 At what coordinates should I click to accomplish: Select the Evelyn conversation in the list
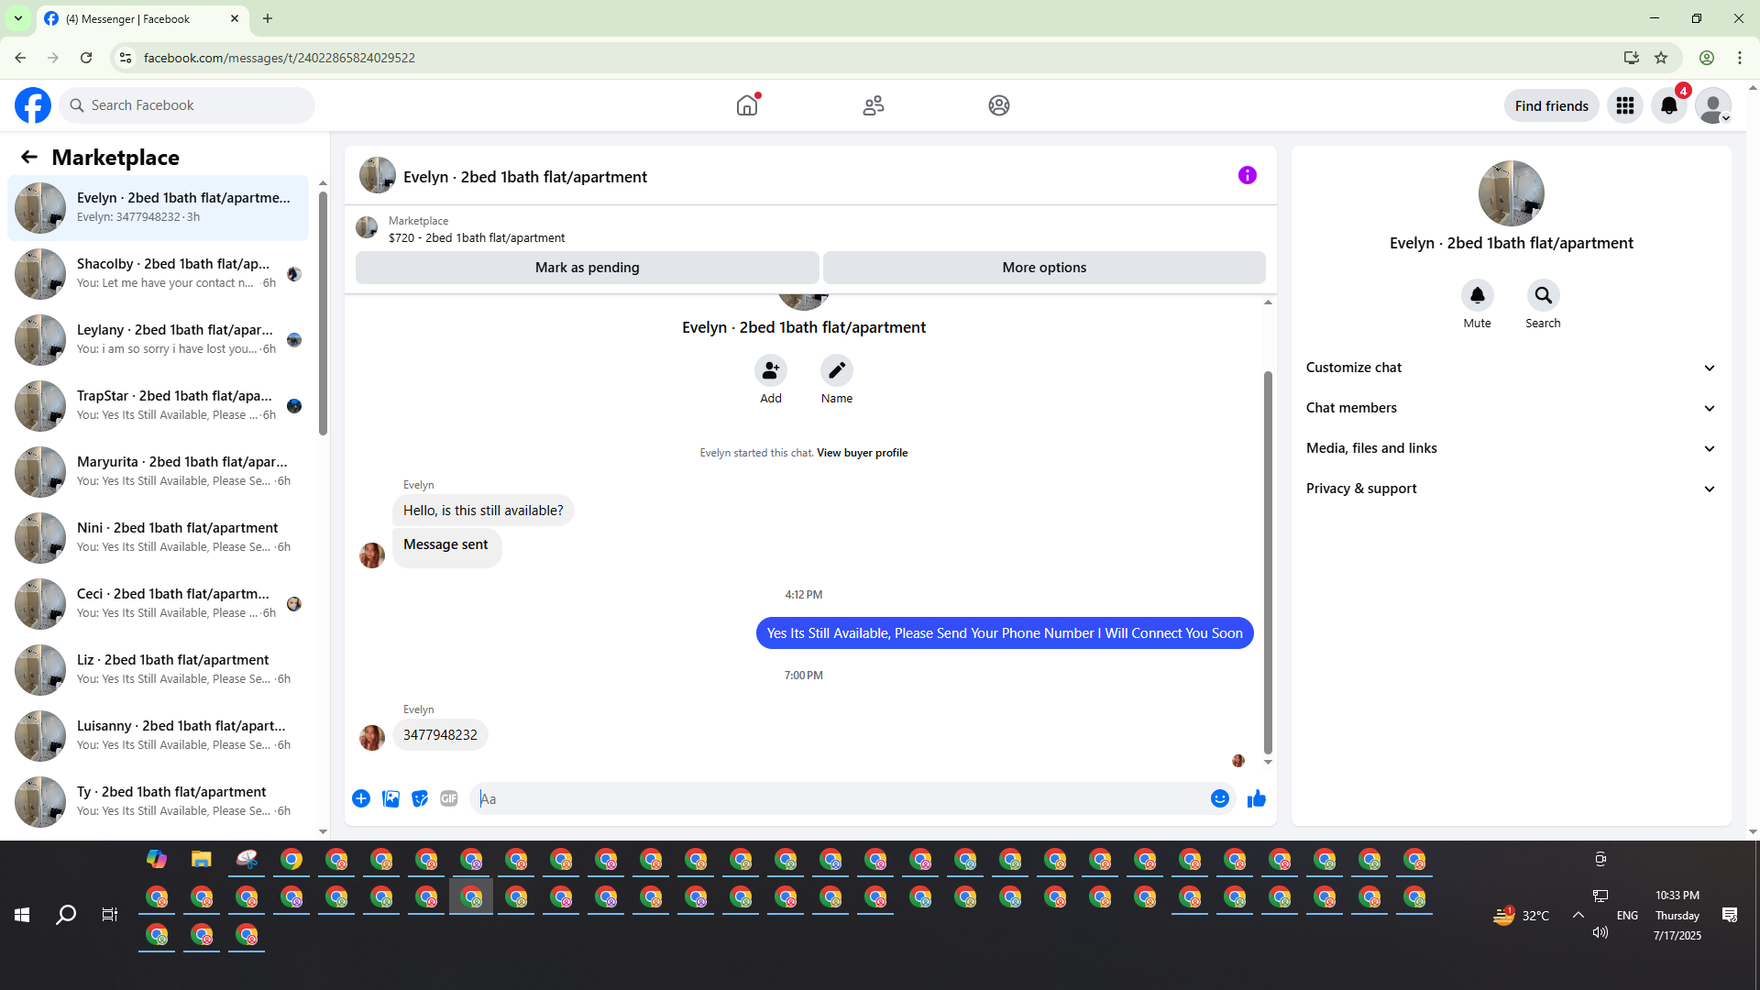click(159, 207)
